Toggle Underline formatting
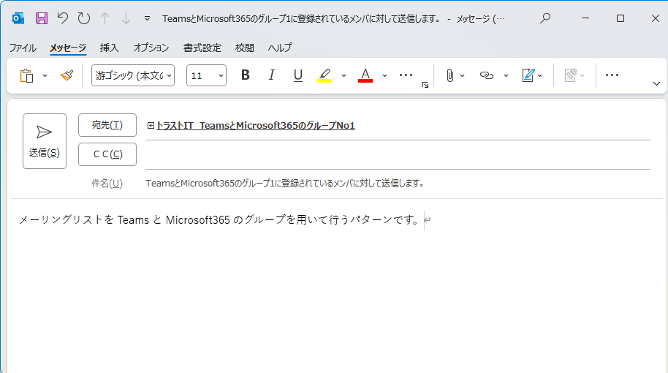The width and height of the screenshot is (668, 373). pos(297,75)
